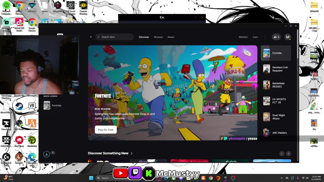
Task: Open the Riot Client desktop shortcut
Action: 19,142
